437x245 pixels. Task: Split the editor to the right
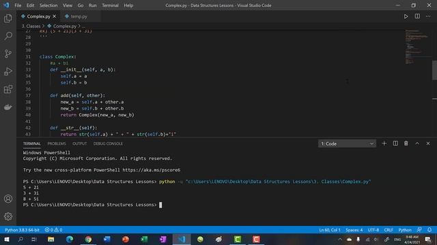(417, 16)
